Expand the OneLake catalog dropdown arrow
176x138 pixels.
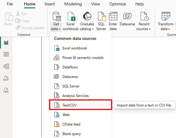(x=93, y=29)
